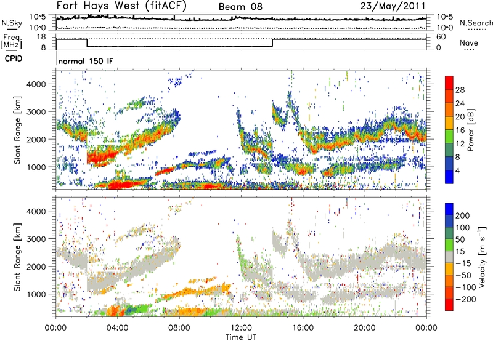
Task: Click the '16:00' time axis tick label
Action: pos(303,328)
